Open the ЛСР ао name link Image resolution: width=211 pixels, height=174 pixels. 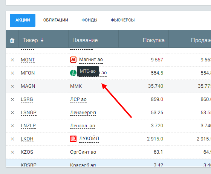(x=78, y=99)
